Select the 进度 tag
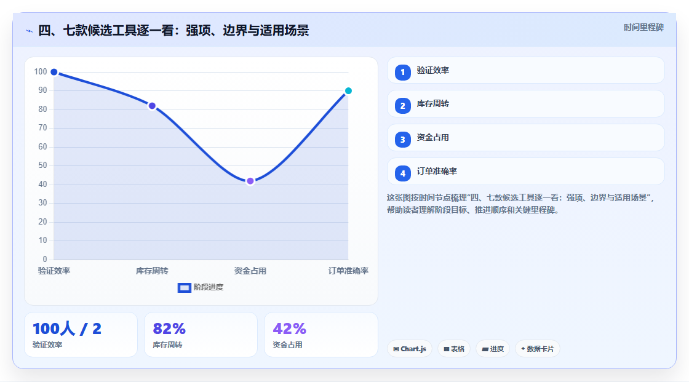The image size is (689, 382). pyautogui.click(x=493, y=349)
